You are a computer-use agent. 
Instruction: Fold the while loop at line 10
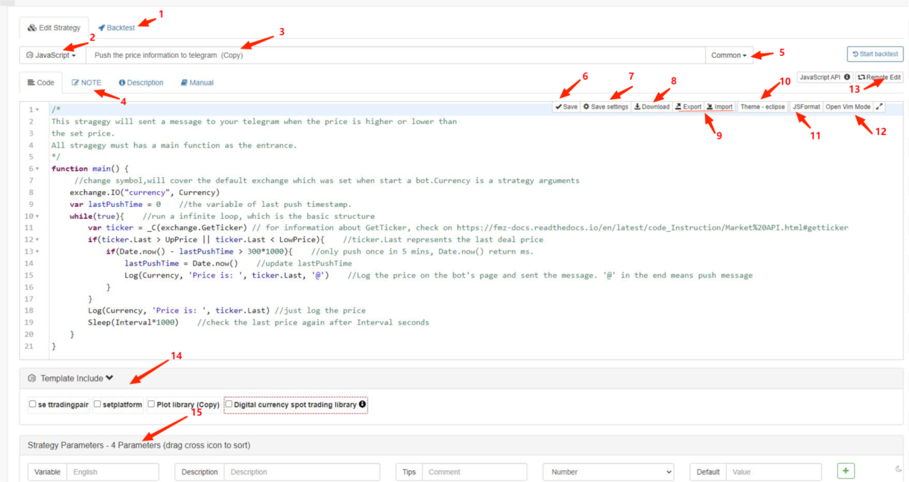37,217
